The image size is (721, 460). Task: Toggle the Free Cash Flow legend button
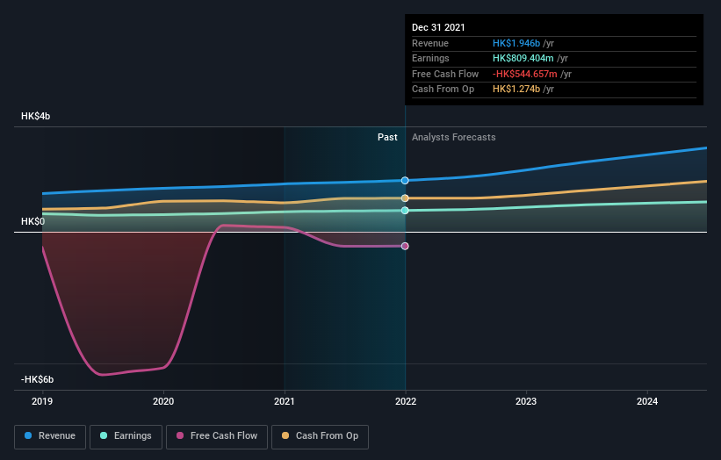point(217,436)
